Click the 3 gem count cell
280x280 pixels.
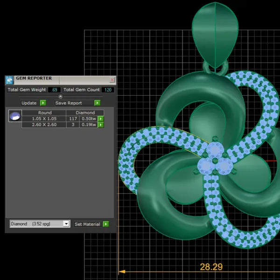73,125
